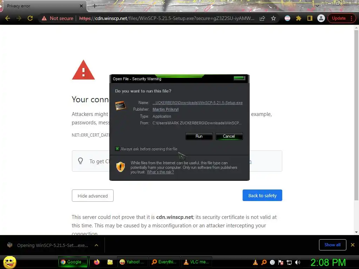
Task: Click the Update button in Chrome toolbar
Action: 339,18
